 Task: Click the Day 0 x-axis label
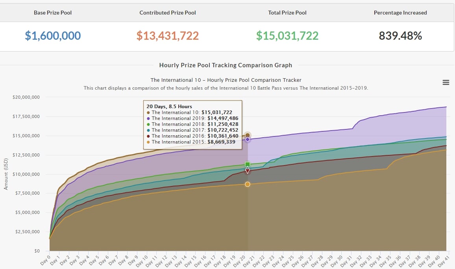point(47,260)
